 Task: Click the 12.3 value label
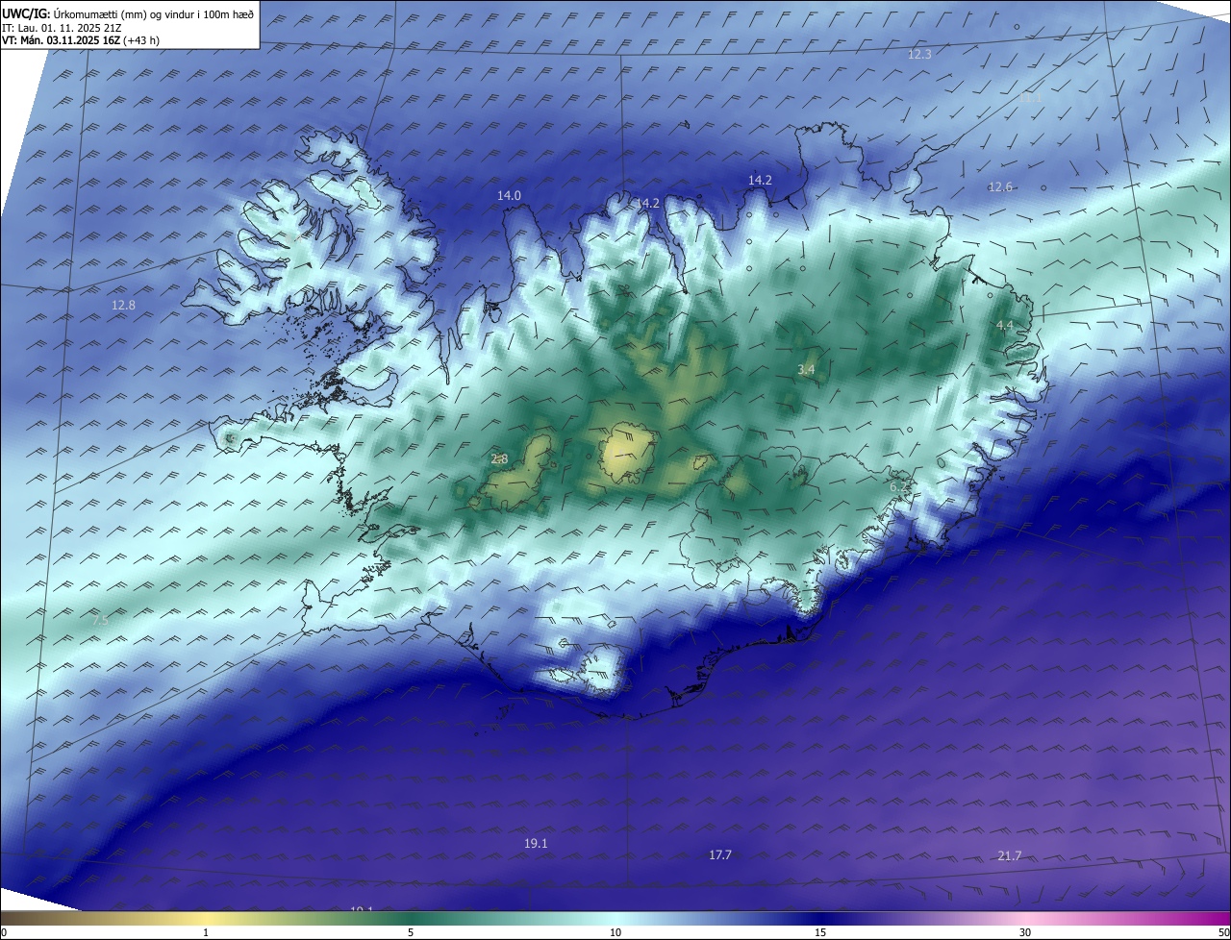click(x=919, y=55)
